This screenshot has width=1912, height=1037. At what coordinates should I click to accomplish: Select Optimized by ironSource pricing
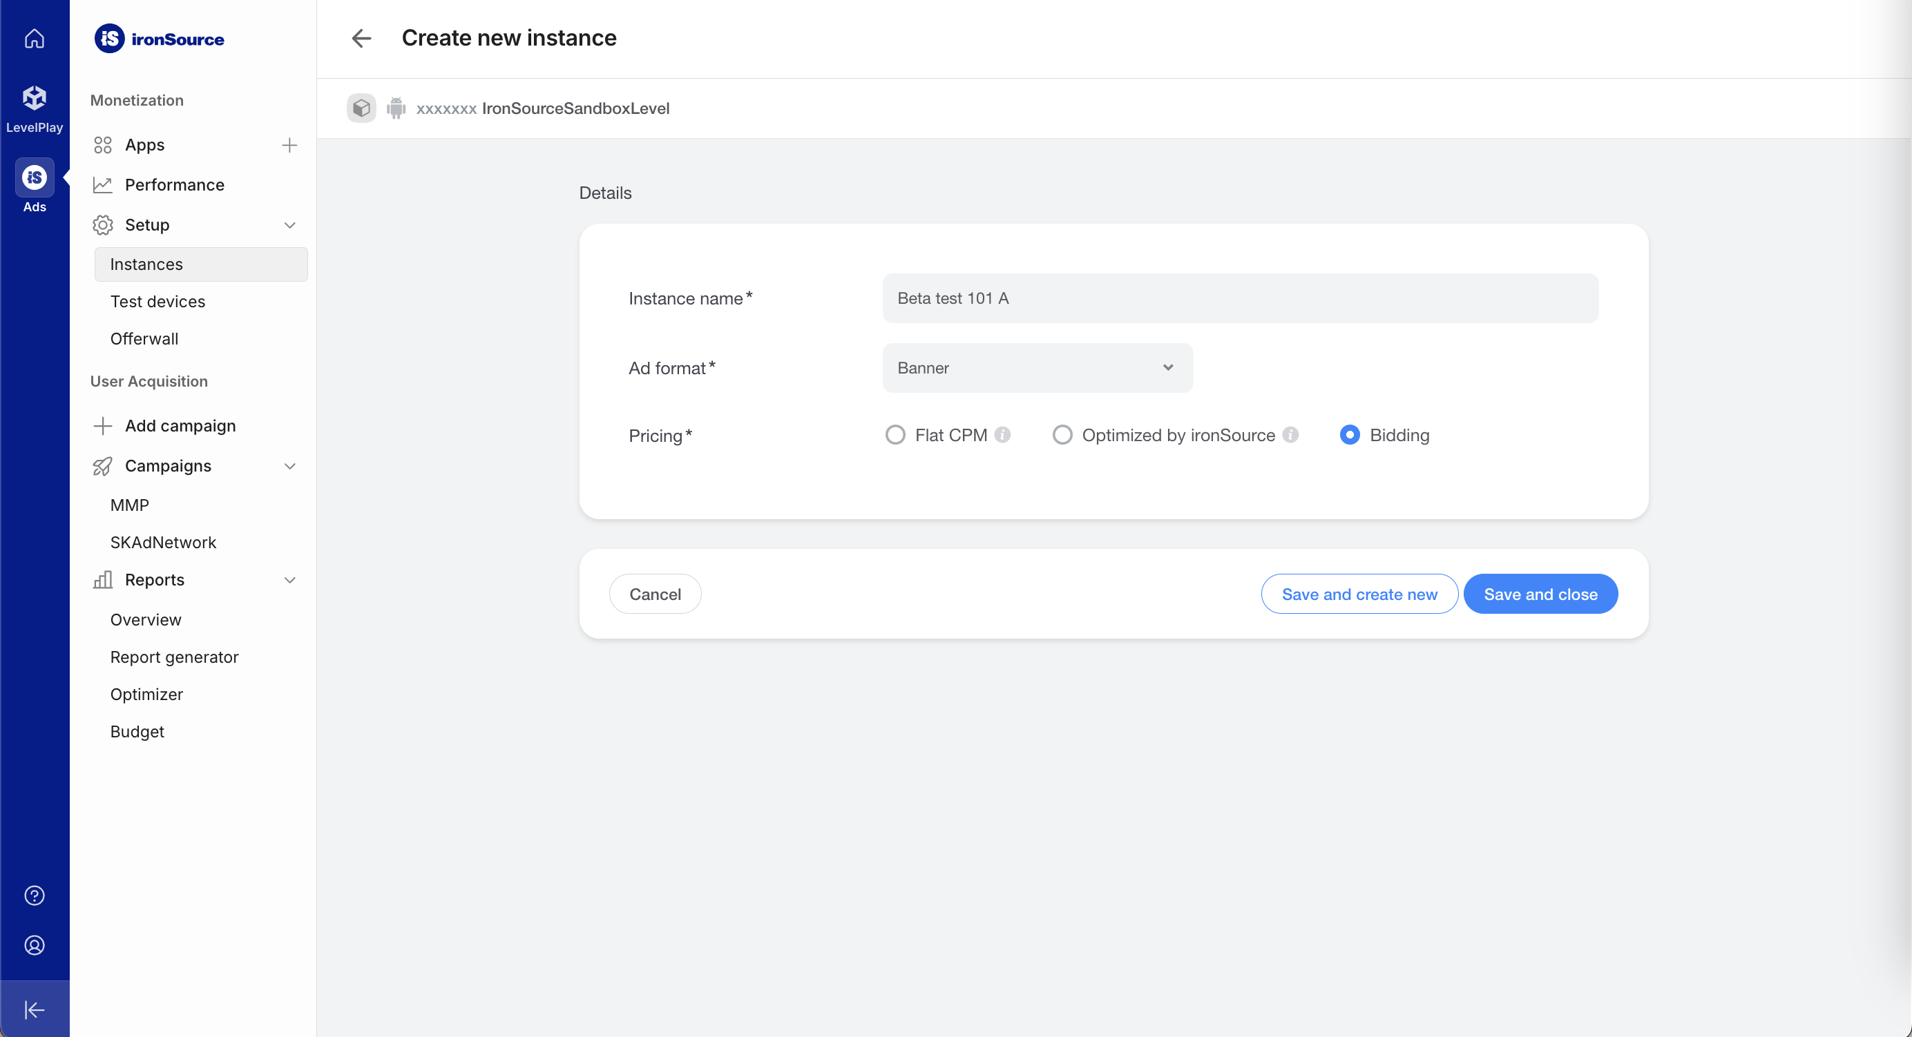1062,435
